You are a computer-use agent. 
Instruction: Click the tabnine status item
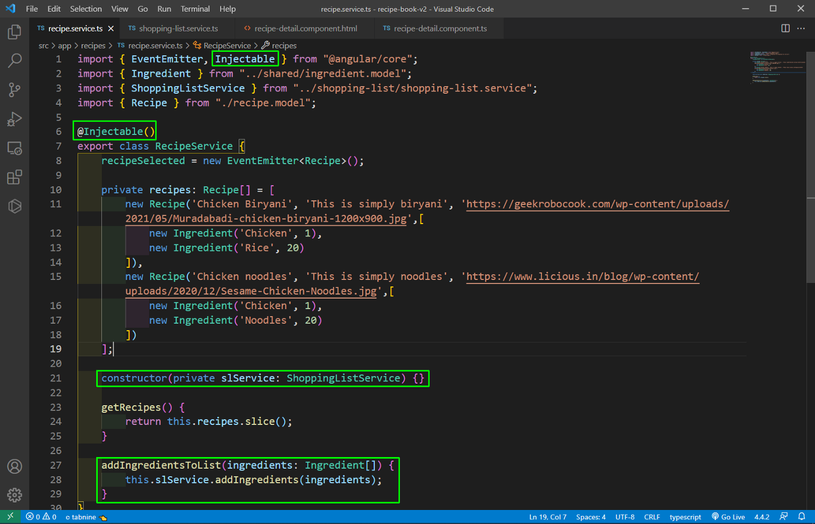86,517
